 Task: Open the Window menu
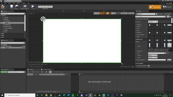[24, 3]
